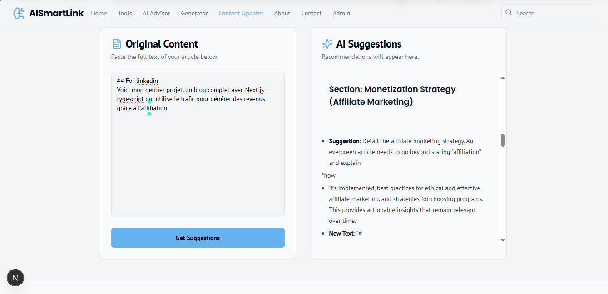Open the Next.js dev tools badge
Screen dimensions: 608x294
[15, 278]
